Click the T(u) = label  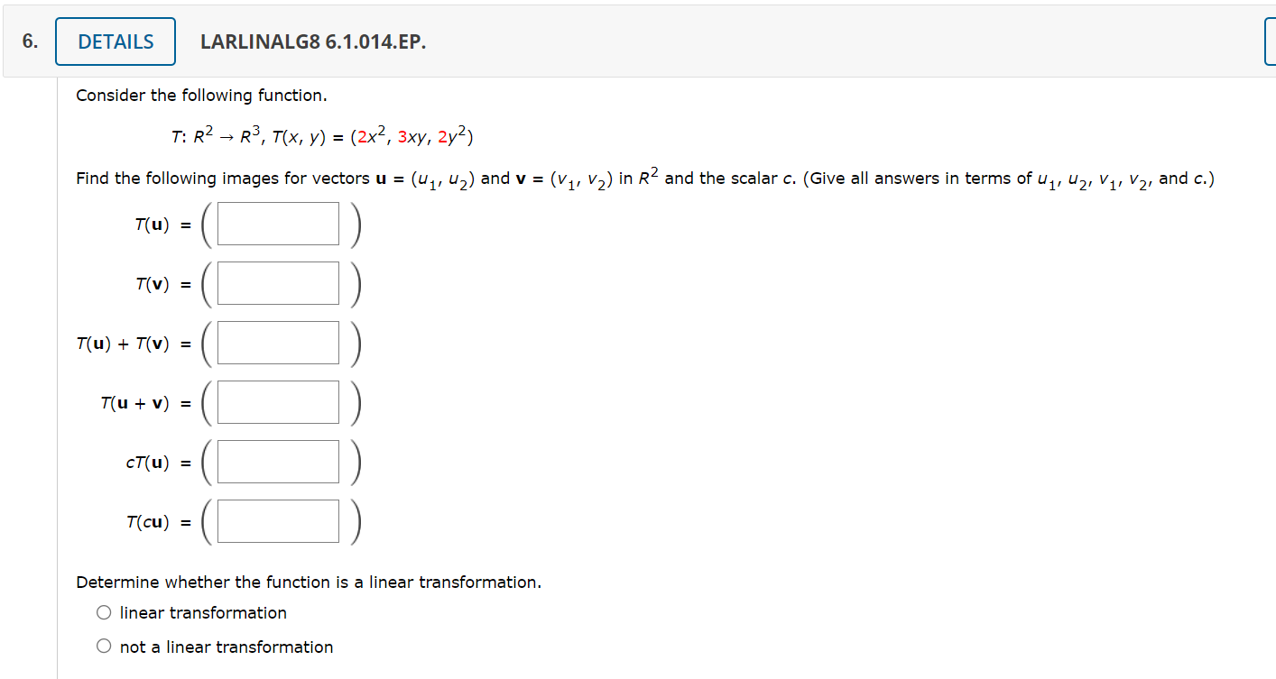coord(162,224)
